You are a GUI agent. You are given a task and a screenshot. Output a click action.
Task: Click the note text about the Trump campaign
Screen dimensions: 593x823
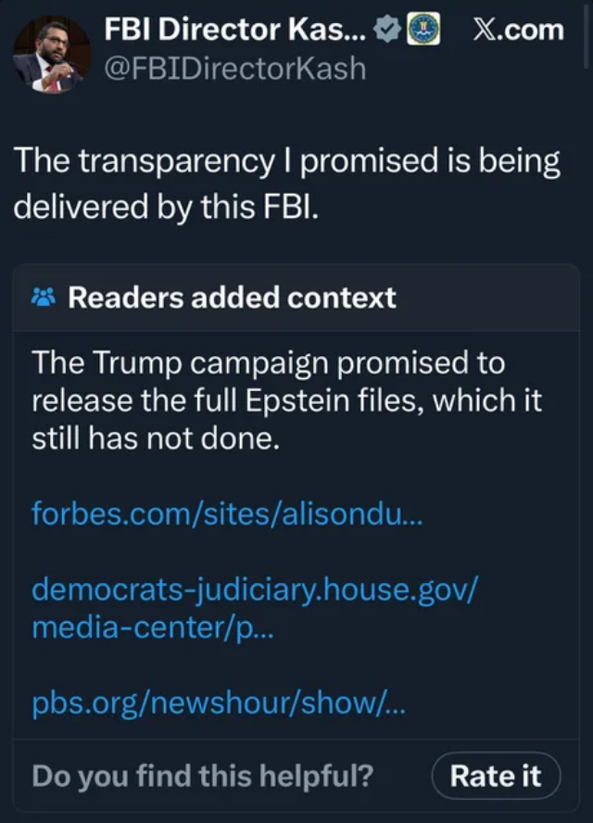269,361
